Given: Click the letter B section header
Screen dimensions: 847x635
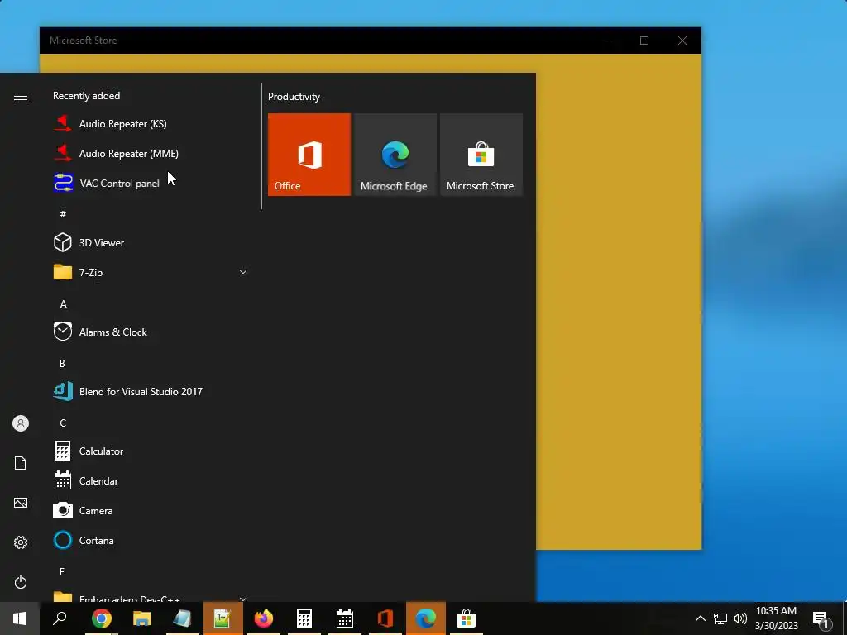Looking at the screenshot, I should click(x=62, y=364).
